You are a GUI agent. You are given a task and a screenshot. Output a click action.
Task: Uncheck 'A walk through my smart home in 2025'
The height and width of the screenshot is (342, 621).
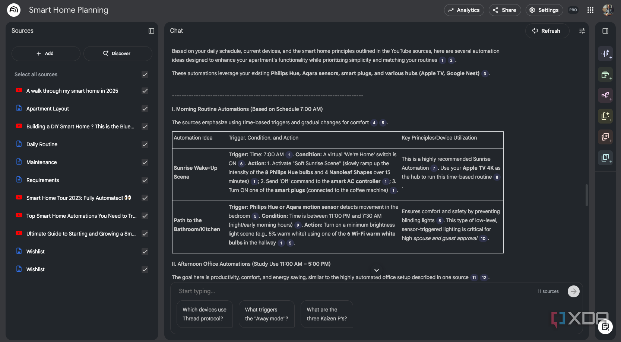(145, 91)
